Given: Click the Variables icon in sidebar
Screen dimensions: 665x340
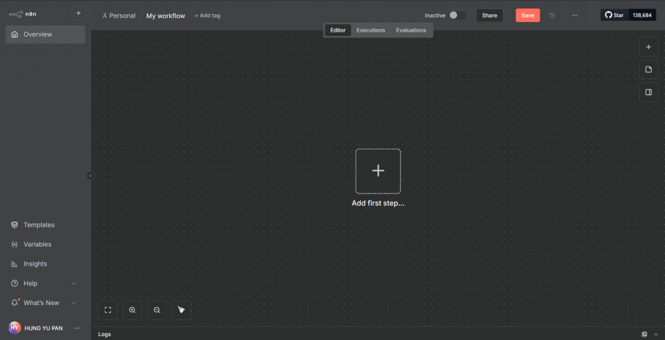Looking at the screenshot, I should [x=15, y=244].
